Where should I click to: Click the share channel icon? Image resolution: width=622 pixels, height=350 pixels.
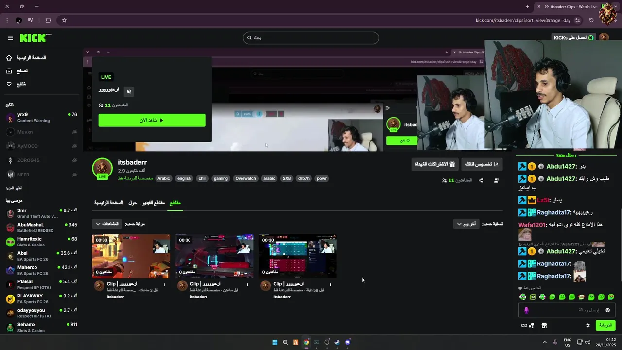[481, 180]
